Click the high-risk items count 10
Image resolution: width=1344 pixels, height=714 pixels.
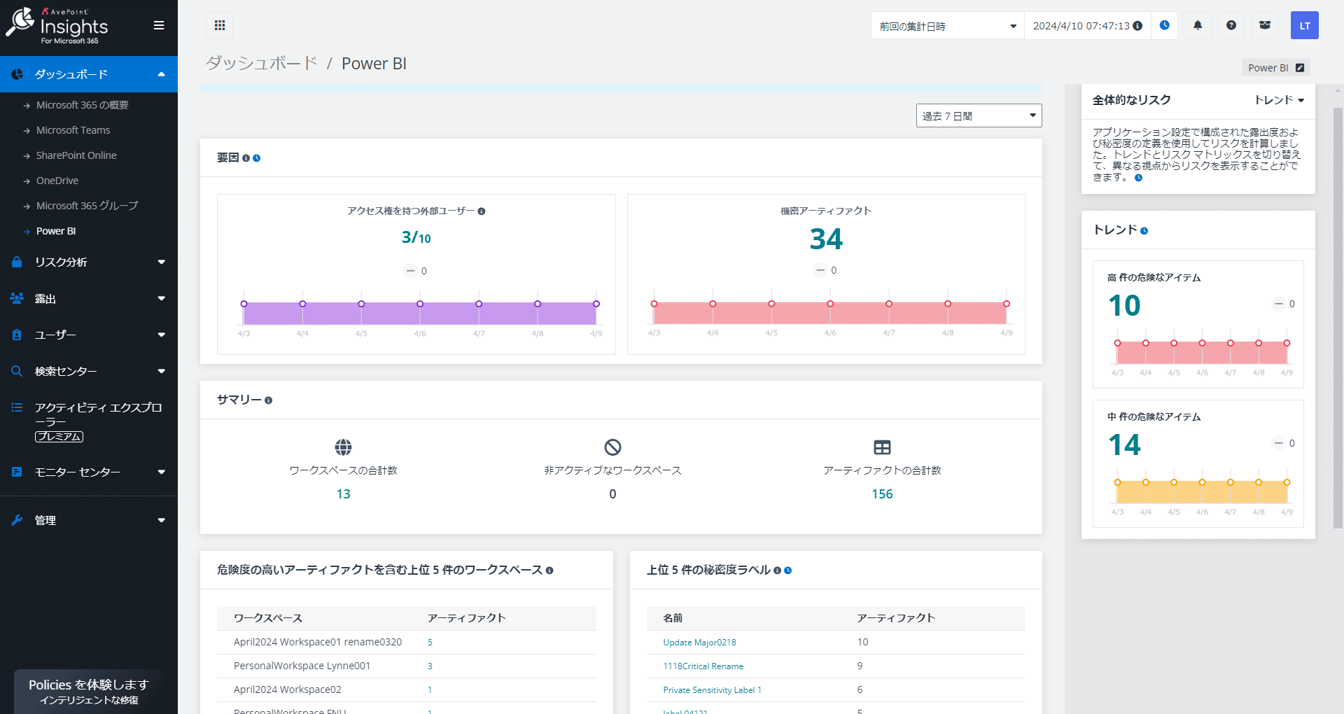coord(1124,306)
